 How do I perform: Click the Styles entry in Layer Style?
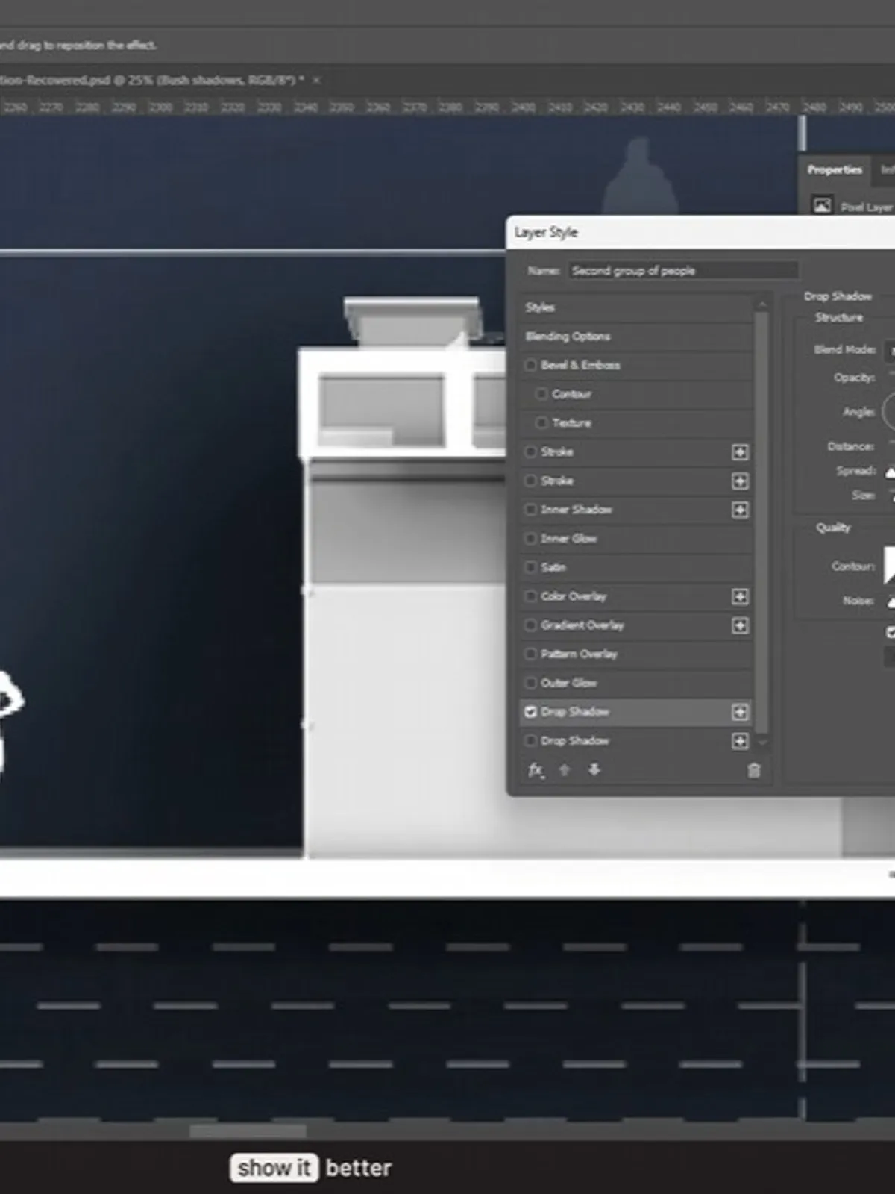pos(540,307)
